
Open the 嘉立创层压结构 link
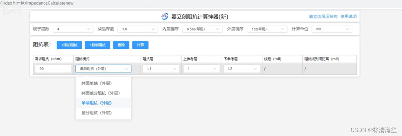323,16
